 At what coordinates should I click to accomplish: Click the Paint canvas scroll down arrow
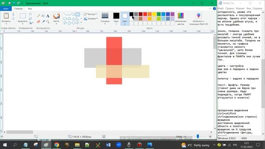pyautogui.click(x=215, y=129)
